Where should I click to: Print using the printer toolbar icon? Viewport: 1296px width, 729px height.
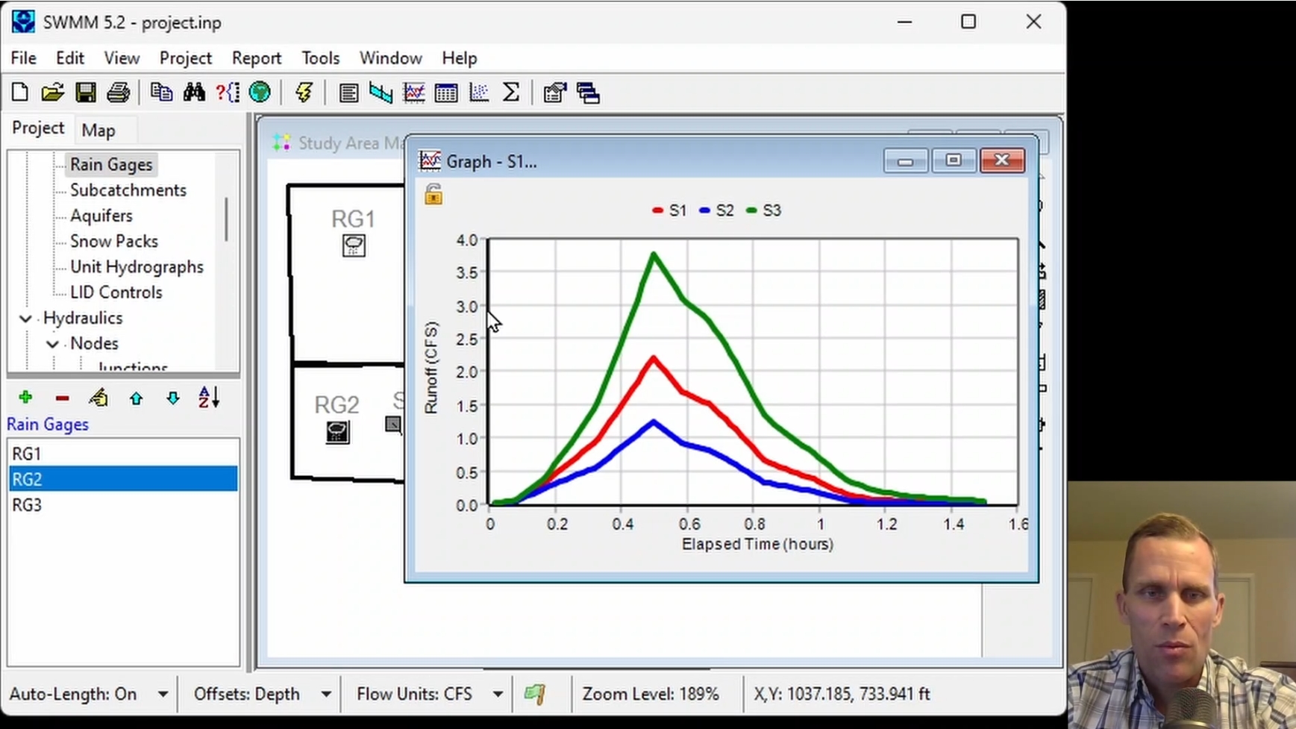tap(118, 93)
